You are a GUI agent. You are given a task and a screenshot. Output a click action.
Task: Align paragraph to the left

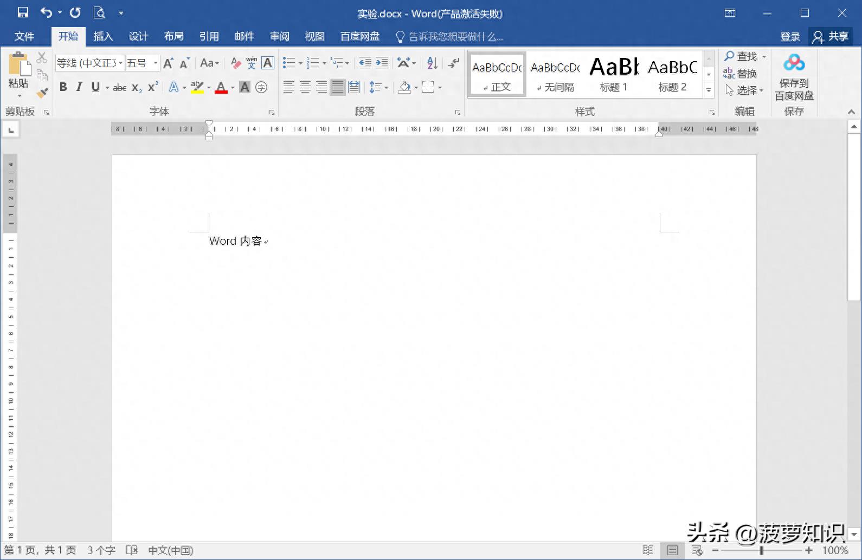(289, 87)
